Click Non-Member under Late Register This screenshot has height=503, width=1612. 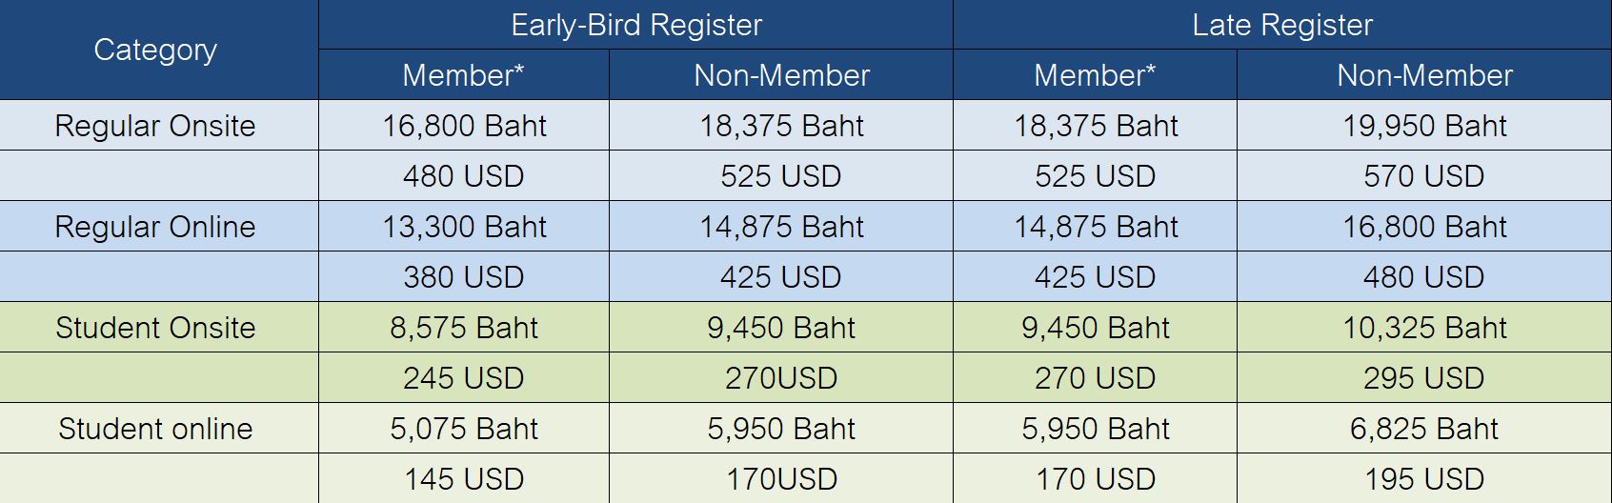click(x=1424, y=75)
